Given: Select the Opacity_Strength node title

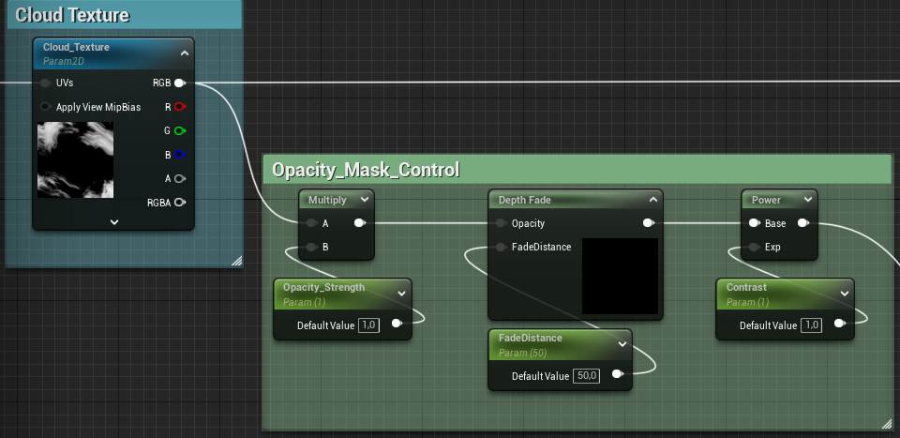Looking at the screenshot, I should (323, 287).
